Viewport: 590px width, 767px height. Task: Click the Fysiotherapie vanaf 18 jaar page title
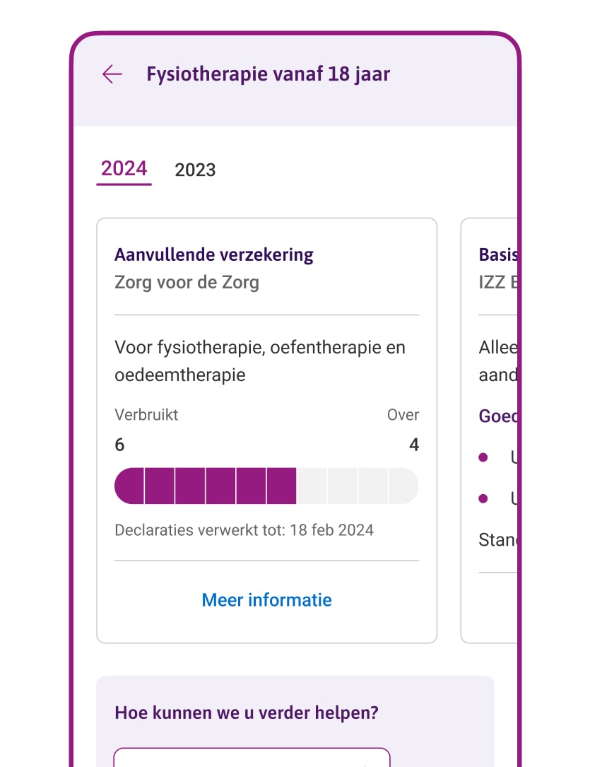268,74
